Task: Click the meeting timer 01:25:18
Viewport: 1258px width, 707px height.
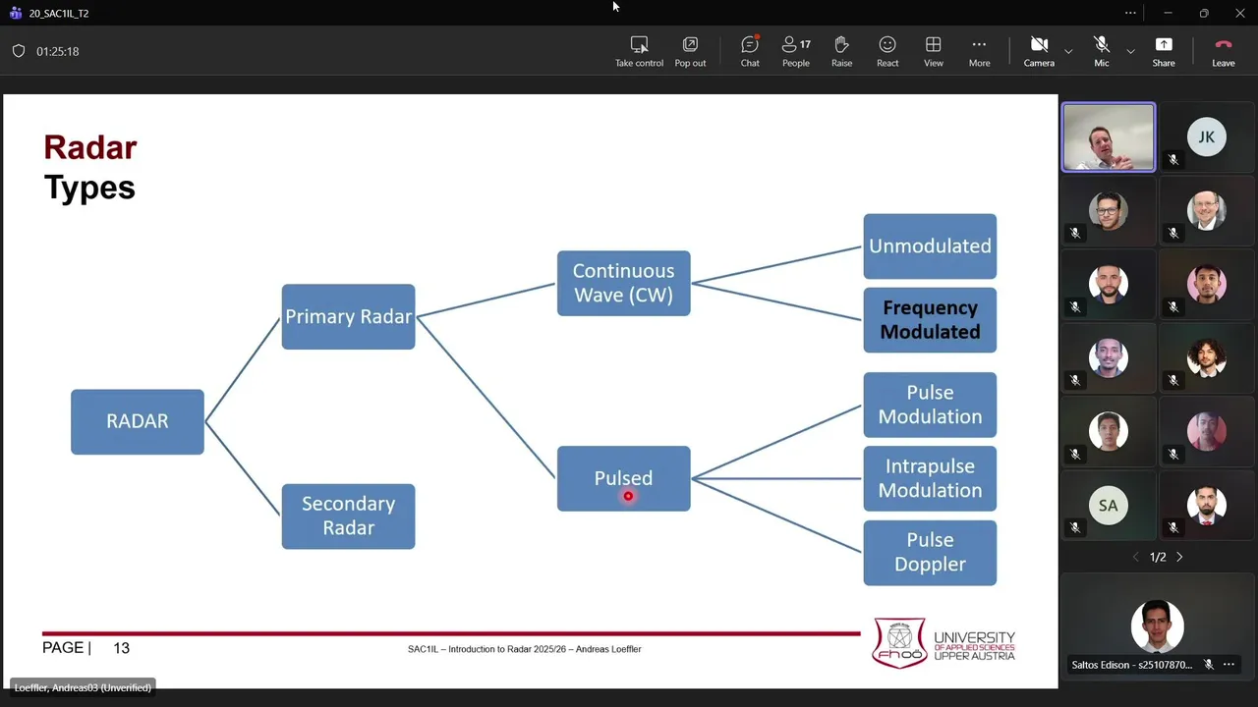Action: 58,51
